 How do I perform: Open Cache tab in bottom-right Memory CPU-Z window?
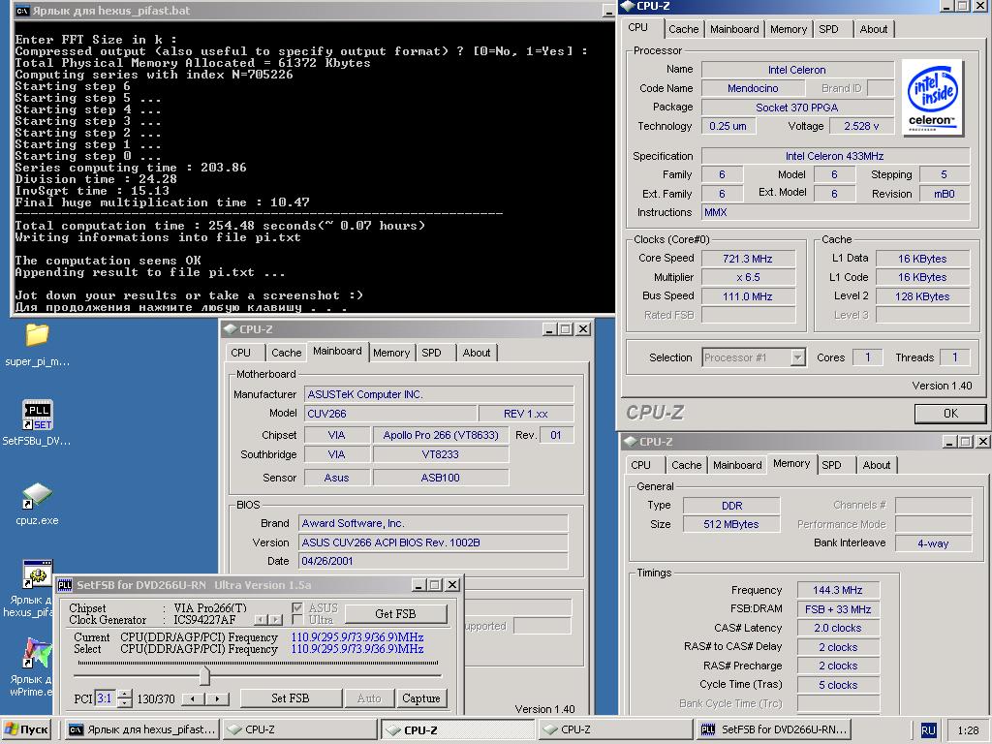coord(687,465)
